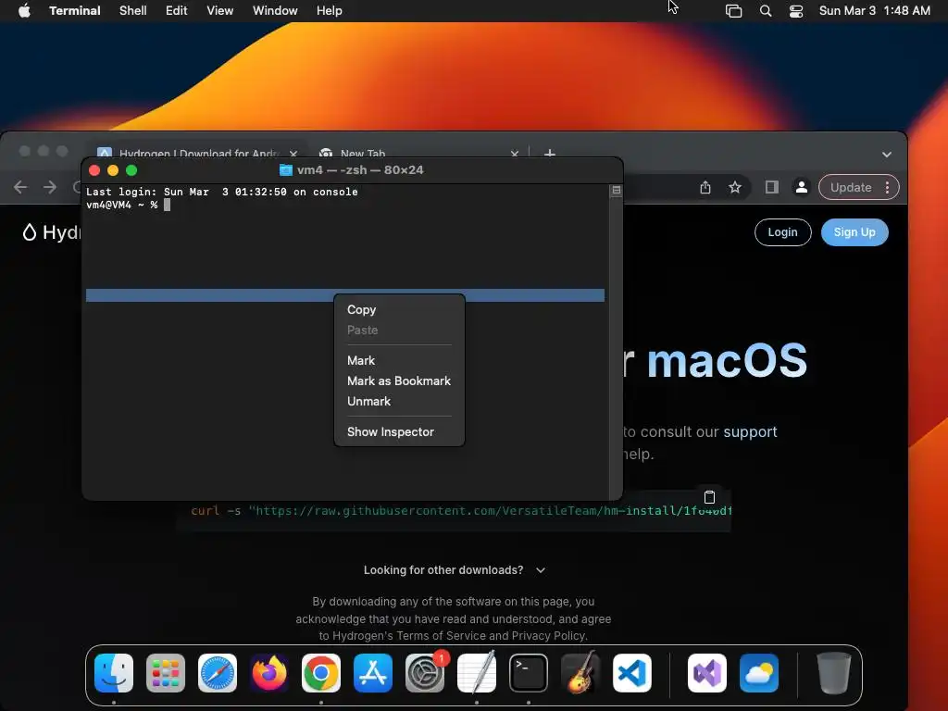Click the Sign Up button on the Hydrogen page
The width and height of the screenshot is (948, 711).
[x=854, y=232]
